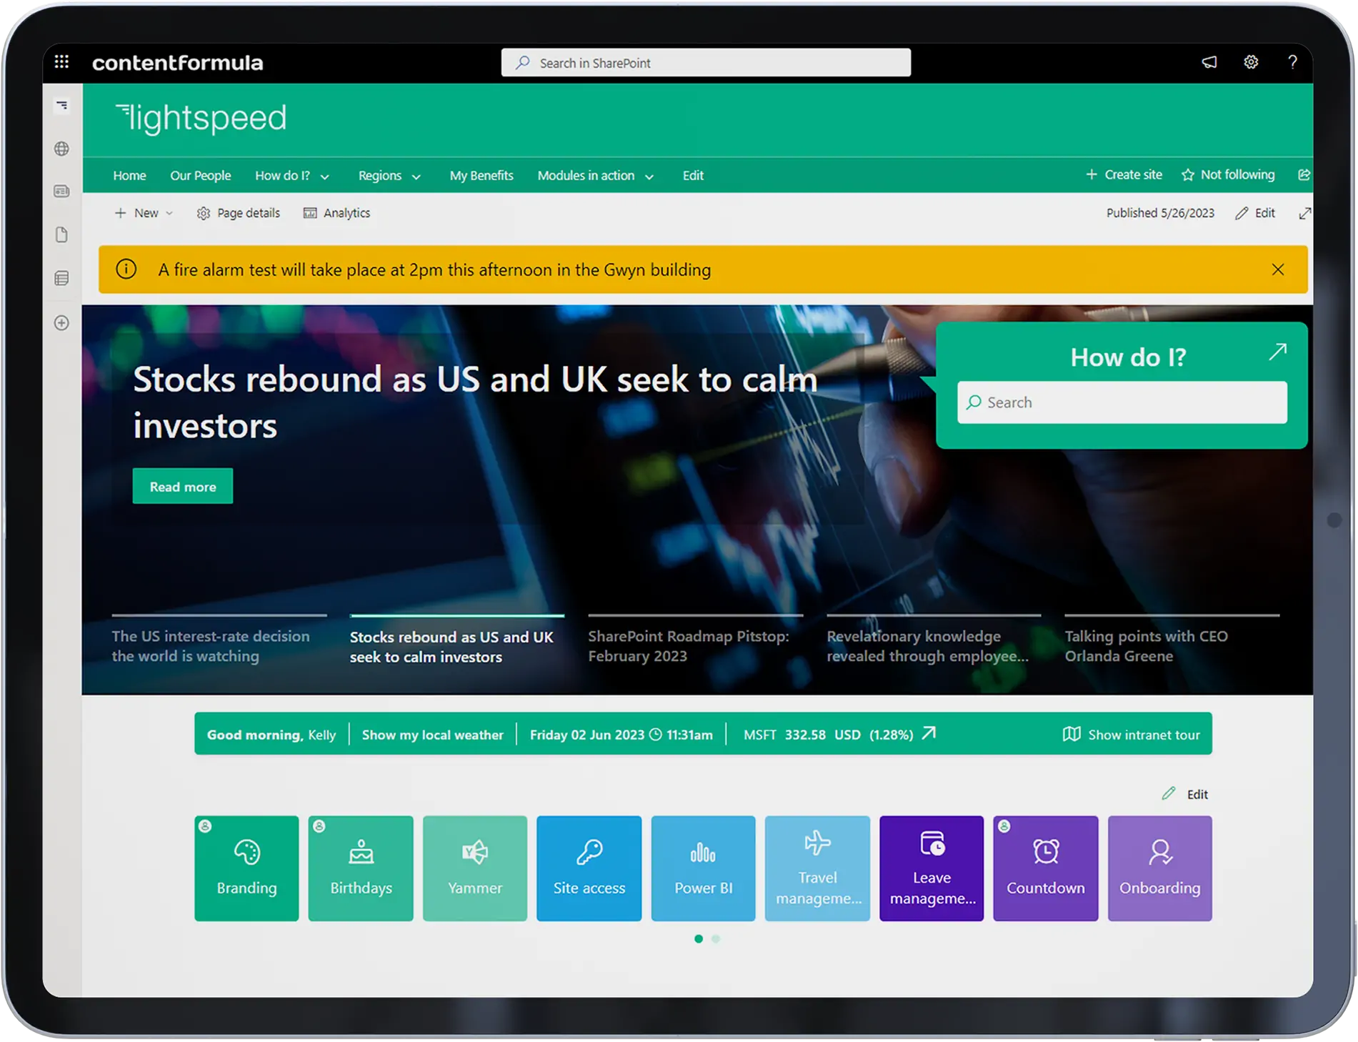Open the settings gear icon

1251,62
